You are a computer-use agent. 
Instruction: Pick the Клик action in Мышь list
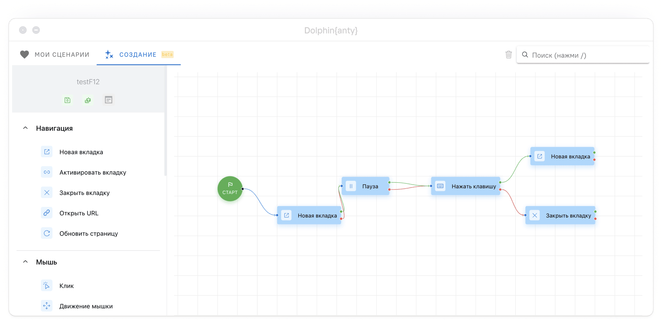[x=67, y=286]
